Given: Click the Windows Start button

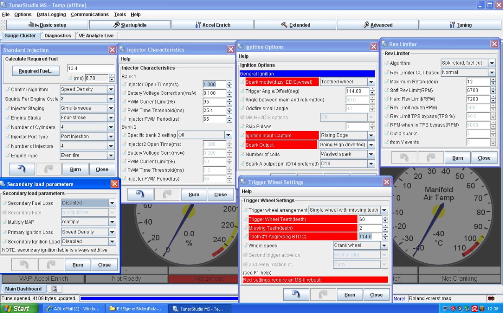Looking at the screenshot, I should [x=17, y=308].
